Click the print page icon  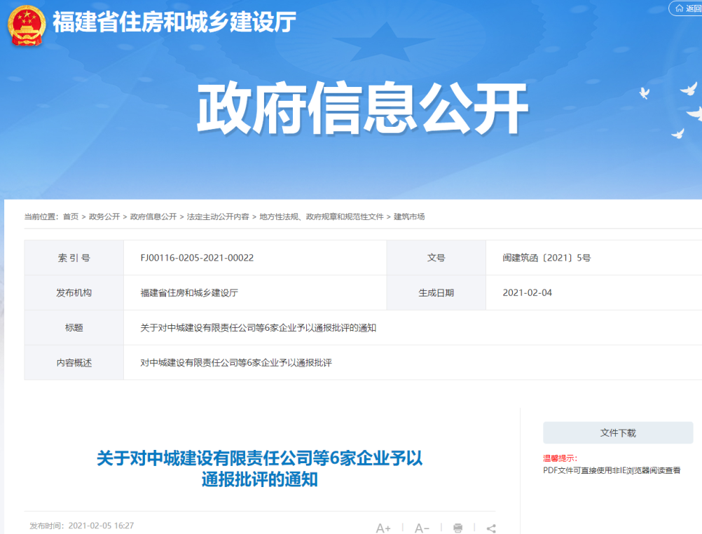(x=458, y=528)
